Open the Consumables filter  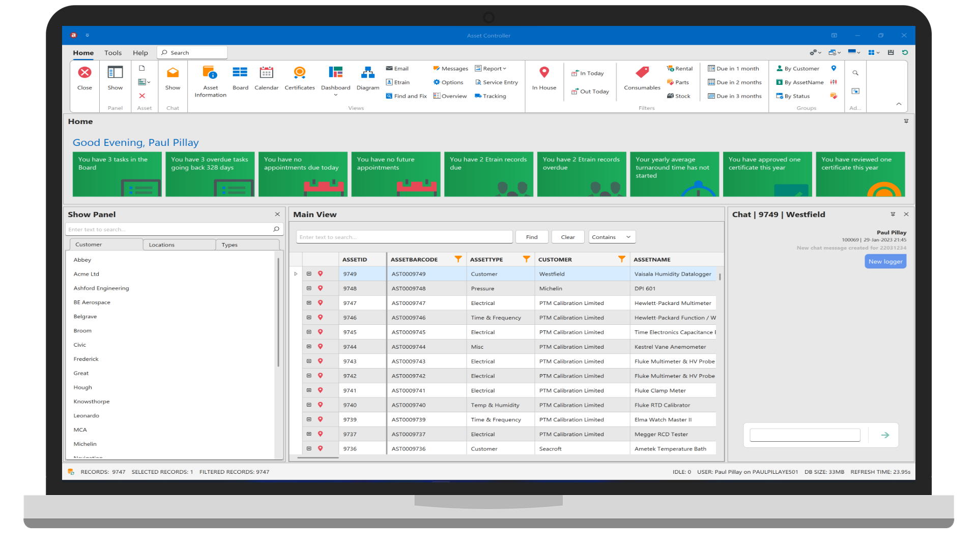(642, 79)
